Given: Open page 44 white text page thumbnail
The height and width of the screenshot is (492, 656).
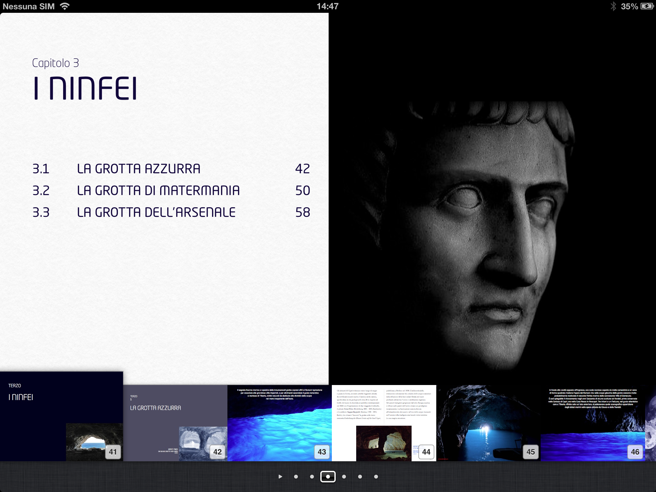Looking at the screenshot, I should point(384,423).
